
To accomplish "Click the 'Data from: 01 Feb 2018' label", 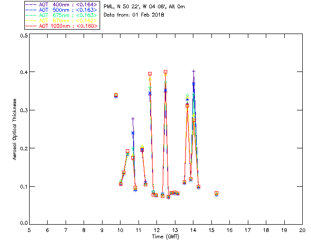I will click(134, 15).
